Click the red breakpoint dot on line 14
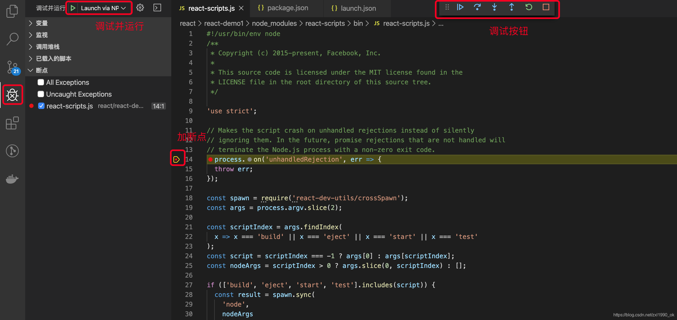The height and width of the screenshot is (320, 677). [210, 159]
